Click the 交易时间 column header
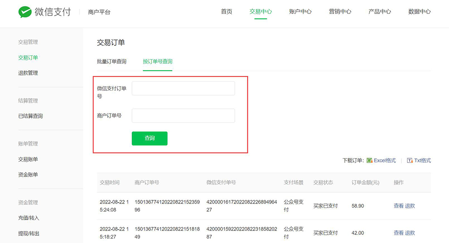Screen dimensions: 449x243 click(x=110, y=182)
